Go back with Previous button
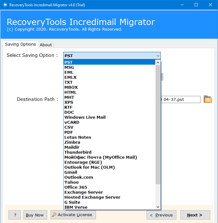 [x=161, y=215]
